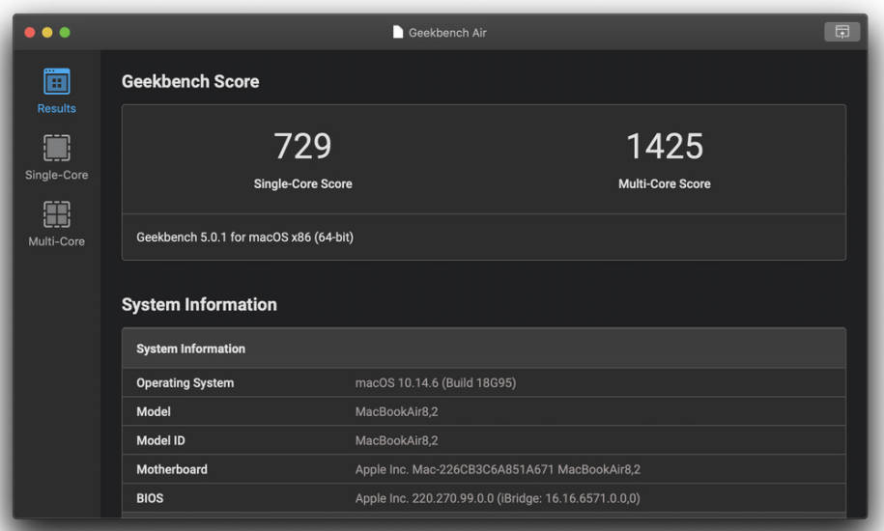Select the MacBookAir8,2 value in Model row
This screenshot has height=531, width=884.
(x=396, y=411)
